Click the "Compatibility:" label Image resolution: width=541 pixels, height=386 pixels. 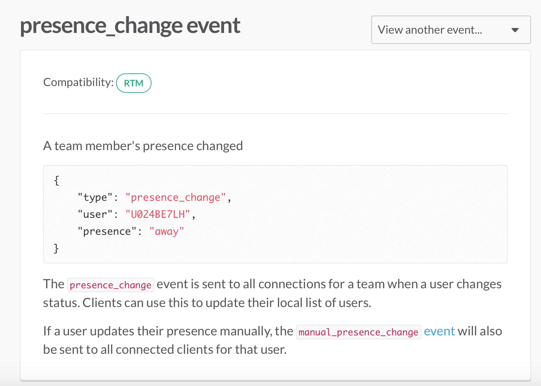point(78,82)
